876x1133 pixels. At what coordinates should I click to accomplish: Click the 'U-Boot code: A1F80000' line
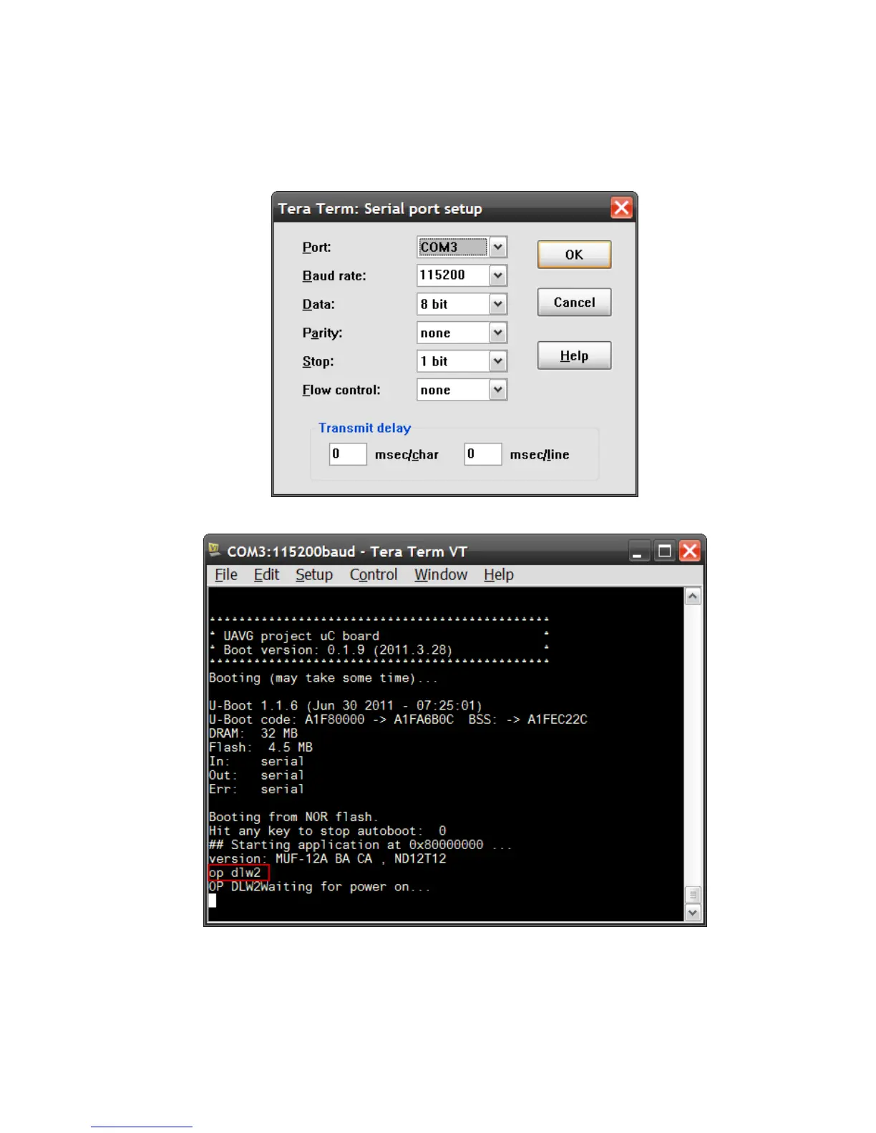tap(398, 720)
